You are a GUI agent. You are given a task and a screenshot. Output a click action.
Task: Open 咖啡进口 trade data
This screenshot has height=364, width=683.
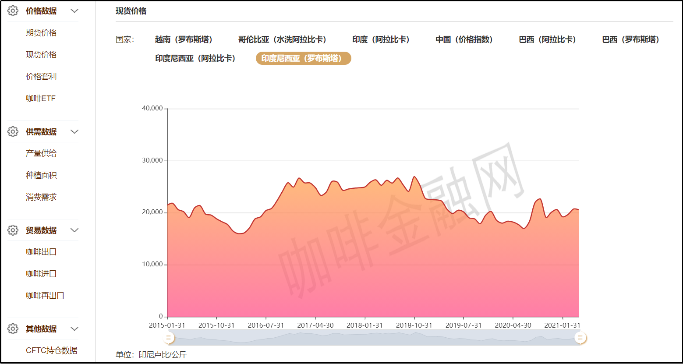(41, 274)
